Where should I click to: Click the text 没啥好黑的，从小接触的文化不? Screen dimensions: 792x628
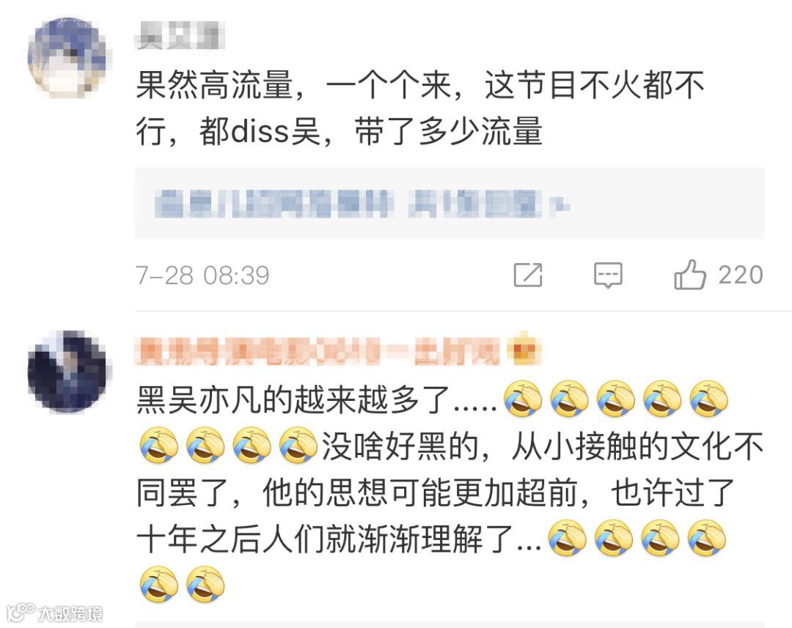(x=543, y=447)
